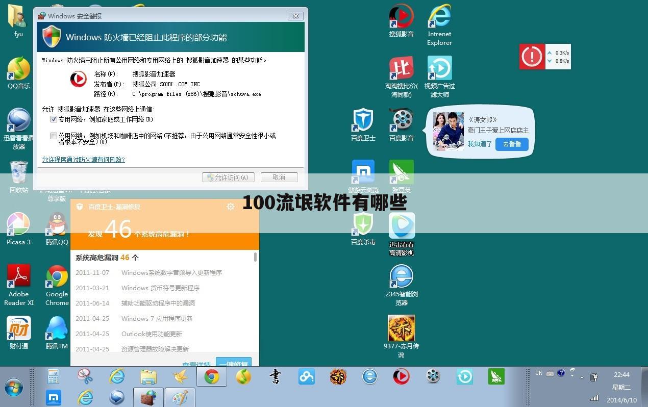The width and height of the screenshot is (648, 407).
Task: Click the blue help icon in tray
Action: (561, 373)
